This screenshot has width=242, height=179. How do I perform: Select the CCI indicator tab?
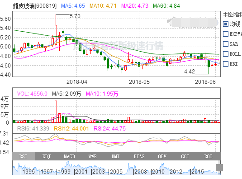click(x=185, y=156)
